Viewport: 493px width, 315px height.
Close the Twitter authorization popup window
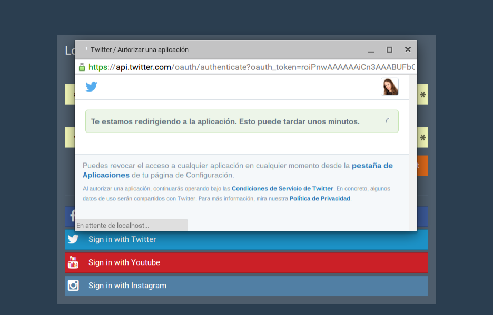[x=408, y=49]
